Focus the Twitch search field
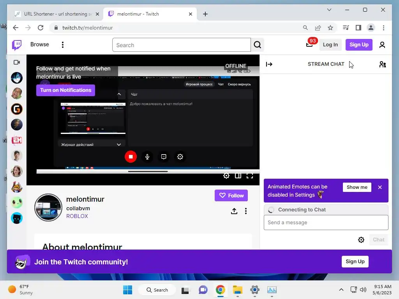The width and height of the screenshot is (399, 299). (182, 45)
